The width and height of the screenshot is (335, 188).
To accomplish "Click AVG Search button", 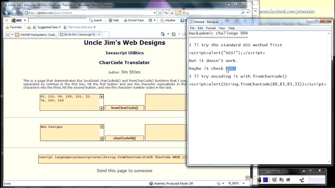I will point(96,20).
